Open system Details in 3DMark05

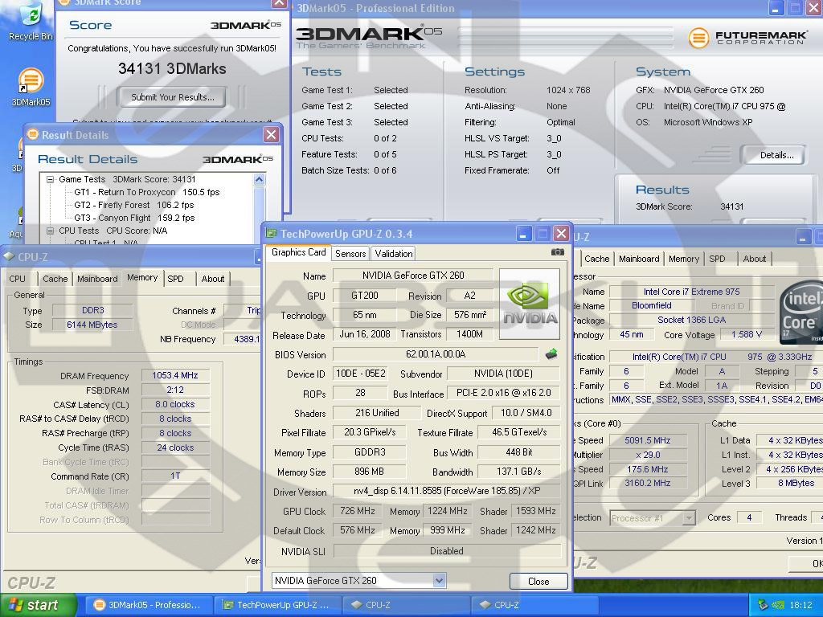[x=773, y=155]
